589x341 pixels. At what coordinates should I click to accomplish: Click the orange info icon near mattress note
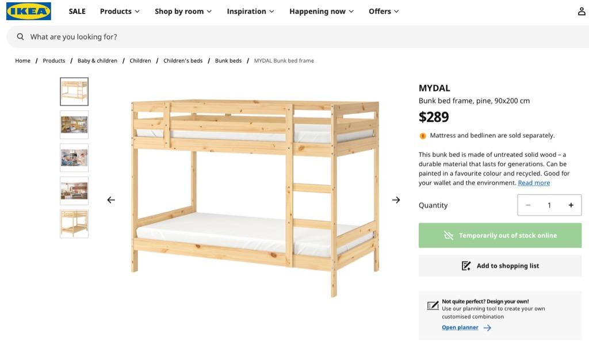click(x=423, y=135)
